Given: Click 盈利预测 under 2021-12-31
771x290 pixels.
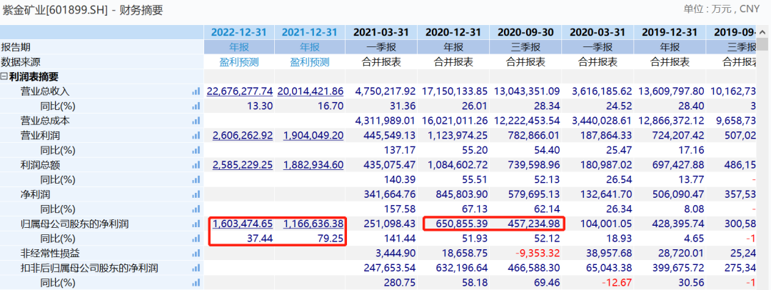Looking at the screenshot, I should (310, 62).
